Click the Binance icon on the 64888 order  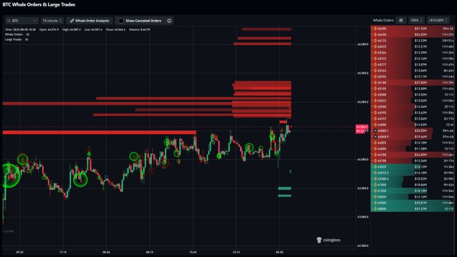376,125
